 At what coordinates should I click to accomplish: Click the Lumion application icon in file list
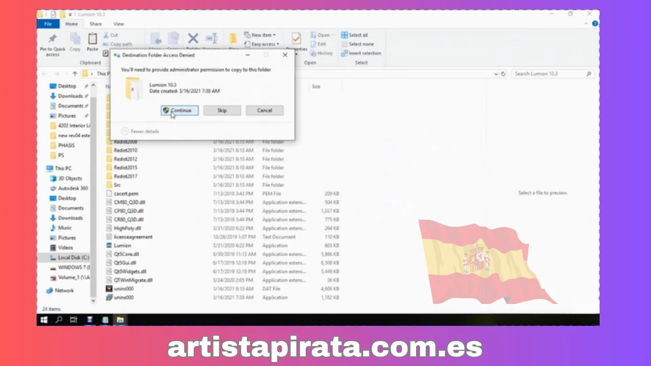pyautogui.click(x=109, y=246)
